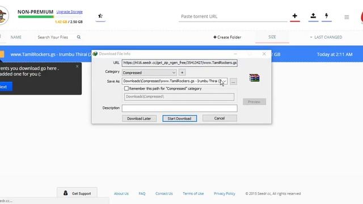Open the hamburger menu icon
The image size is (363, 204).
point(347,17)
